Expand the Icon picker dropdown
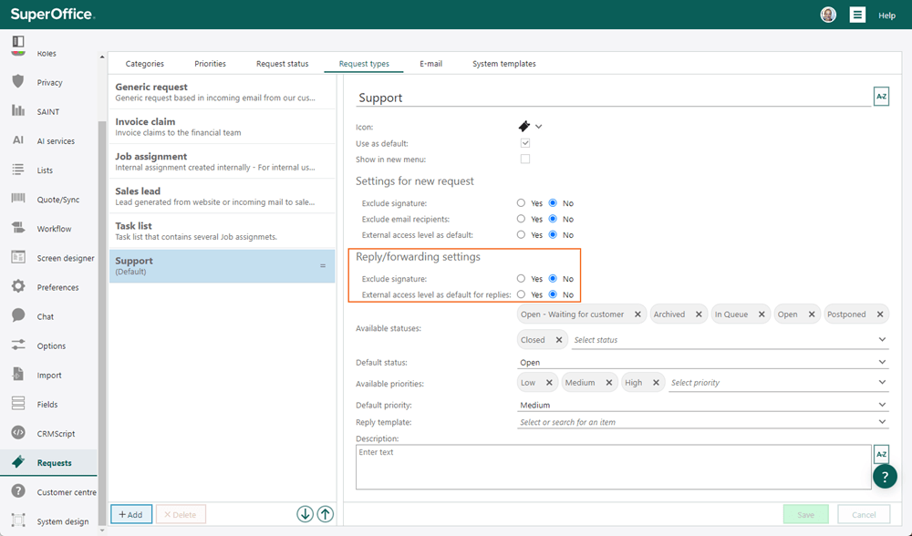 539,127
